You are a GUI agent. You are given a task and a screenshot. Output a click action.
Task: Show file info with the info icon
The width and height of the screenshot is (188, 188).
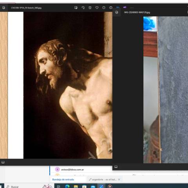pyautogui.click(x=104, y=8)
